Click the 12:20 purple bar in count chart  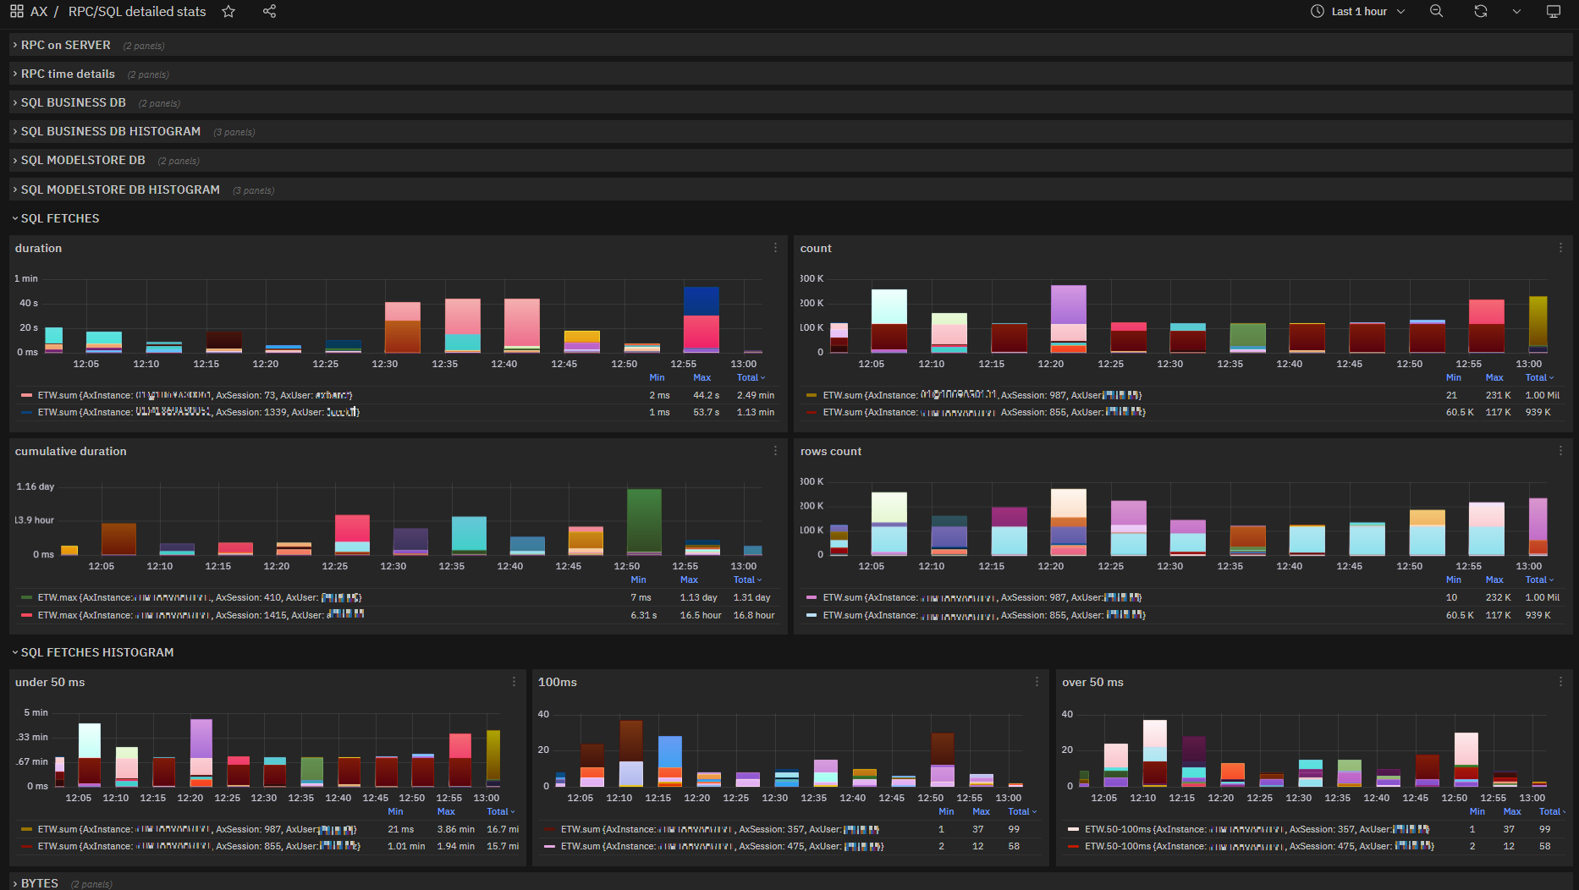pos(1068,305)
